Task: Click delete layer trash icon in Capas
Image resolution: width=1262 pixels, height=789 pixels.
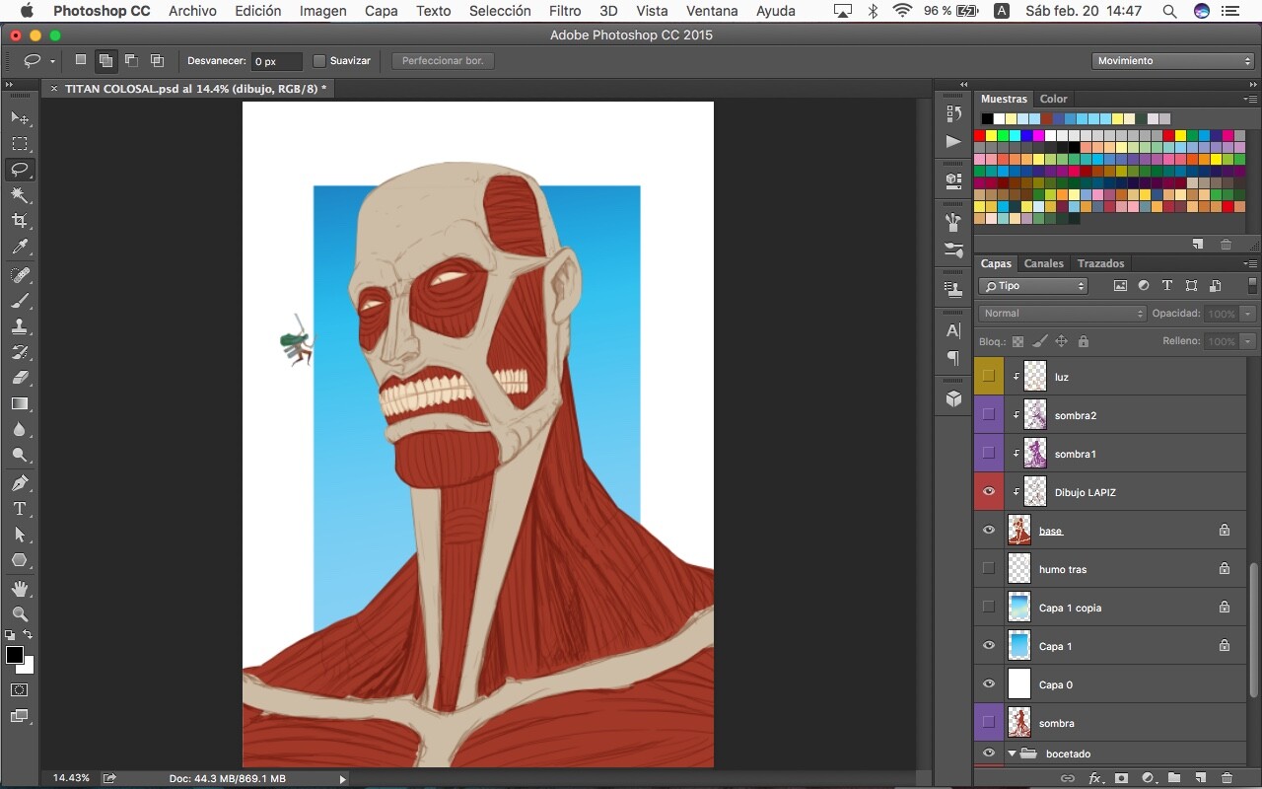Action: tap(1227, 778)
